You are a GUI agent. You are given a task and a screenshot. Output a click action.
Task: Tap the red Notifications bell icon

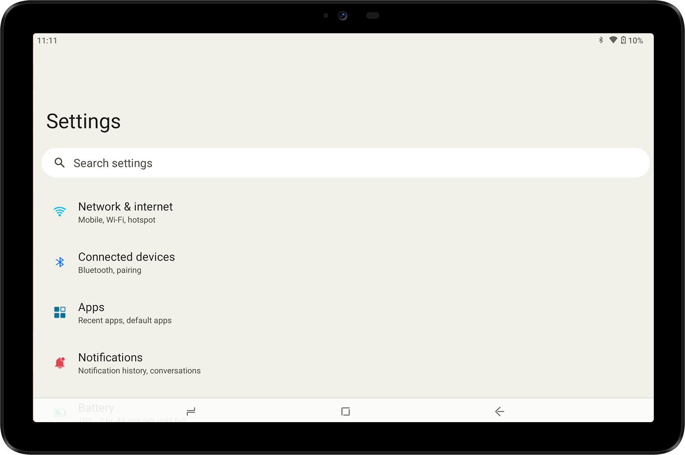point(60,363)
